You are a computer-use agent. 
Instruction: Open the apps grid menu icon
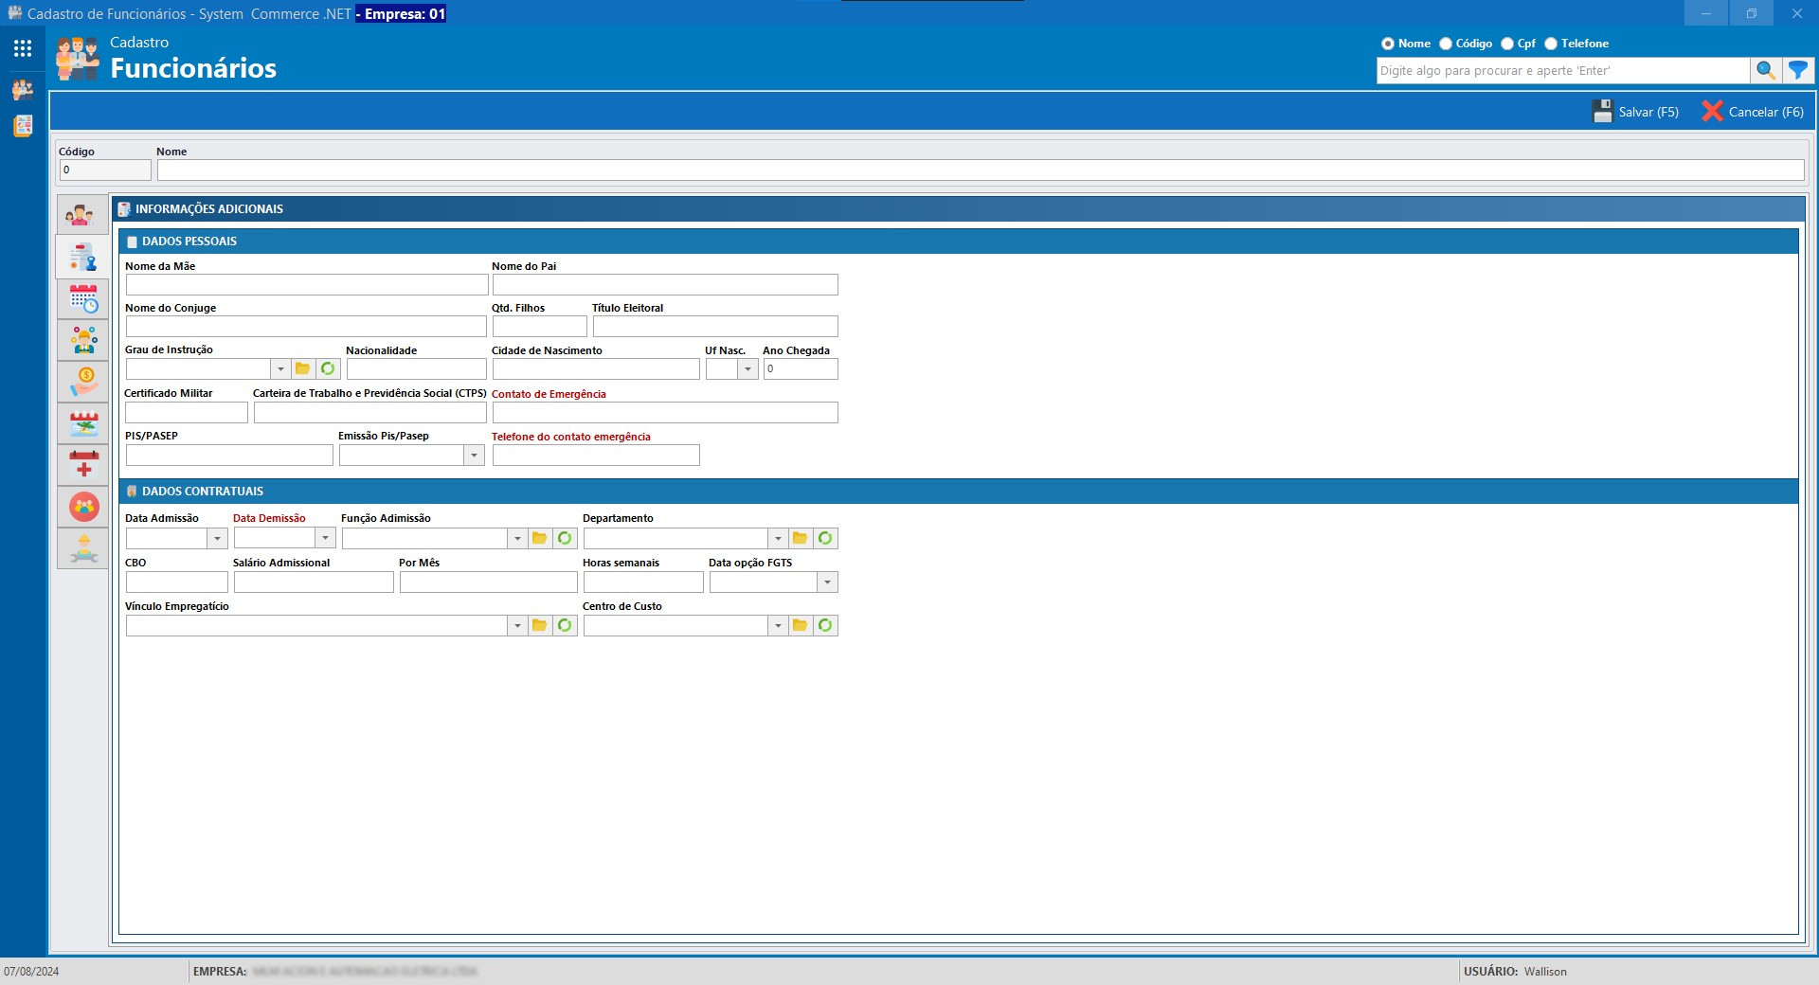[x=23, y=48]
